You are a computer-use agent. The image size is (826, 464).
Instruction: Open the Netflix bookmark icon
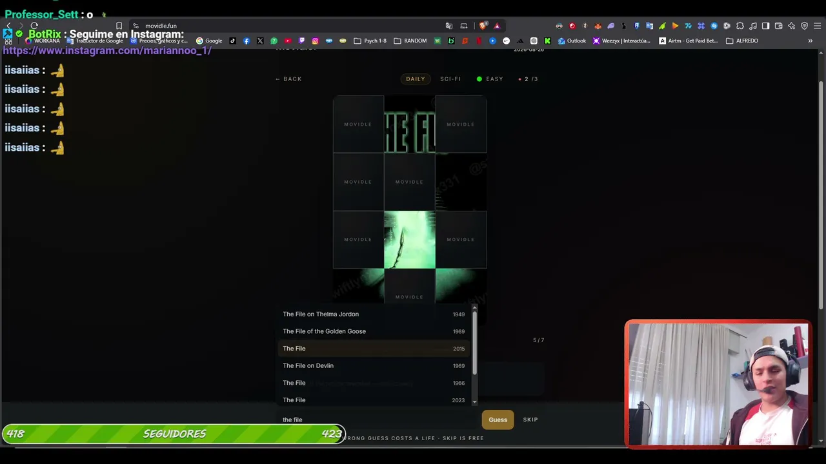479,41
